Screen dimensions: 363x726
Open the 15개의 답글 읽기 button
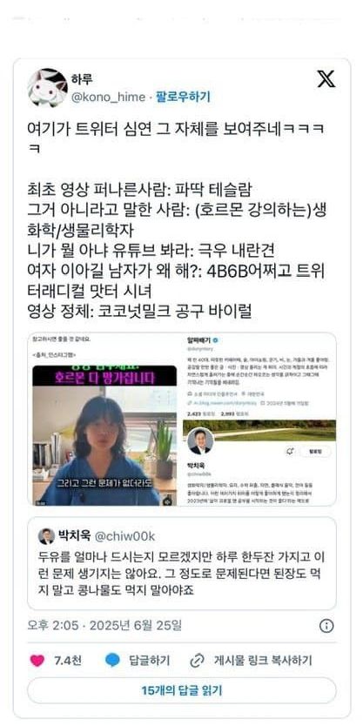click(181, 690)
